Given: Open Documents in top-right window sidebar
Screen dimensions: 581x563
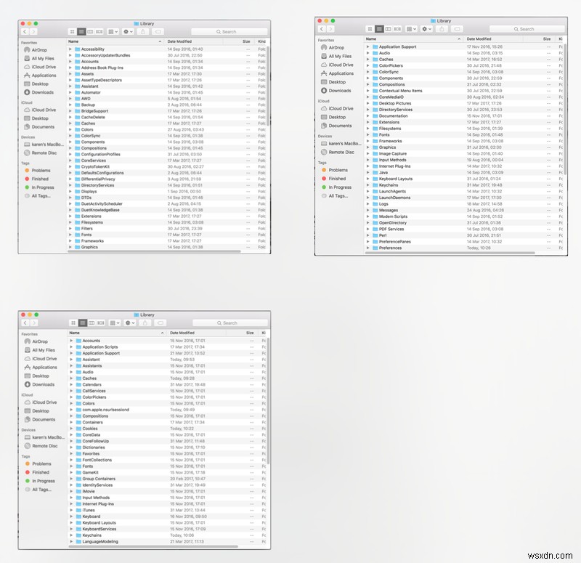Looking at the screenshot, I should [x=336, y=126].
